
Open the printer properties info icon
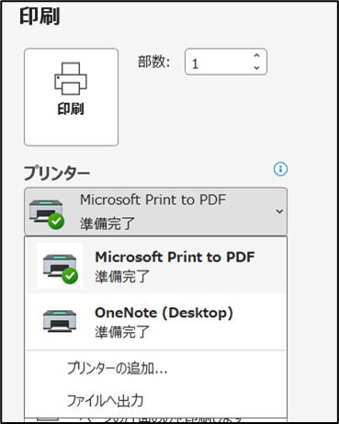[x=280, y=169]
